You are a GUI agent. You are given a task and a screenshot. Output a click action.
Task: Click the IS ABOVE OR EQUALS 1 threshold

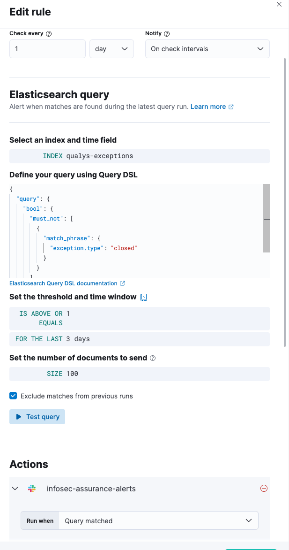pyautogui.click(x=139, y=318)
